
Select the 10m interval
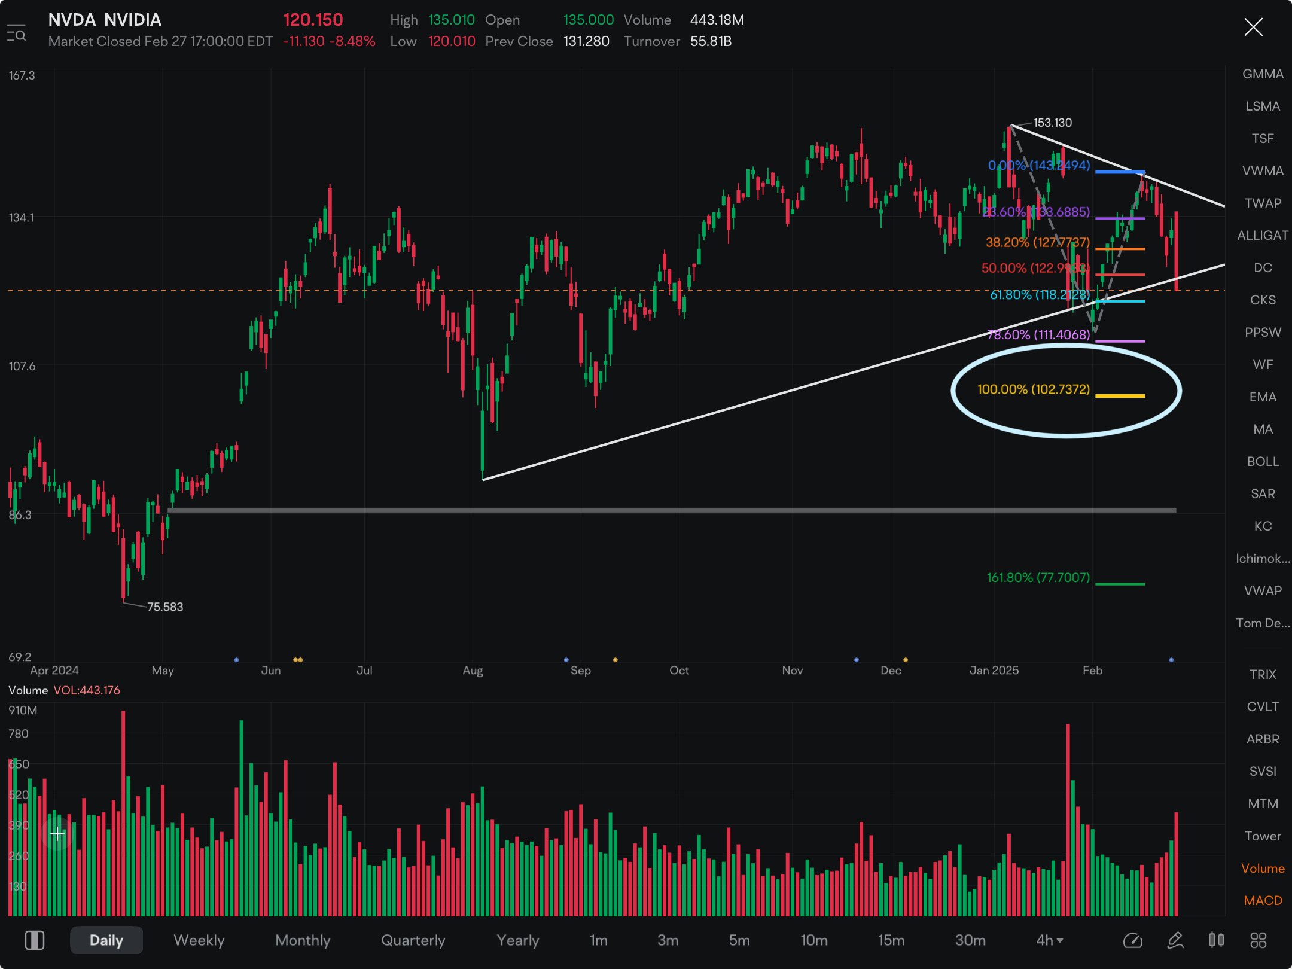click(814, 940)
